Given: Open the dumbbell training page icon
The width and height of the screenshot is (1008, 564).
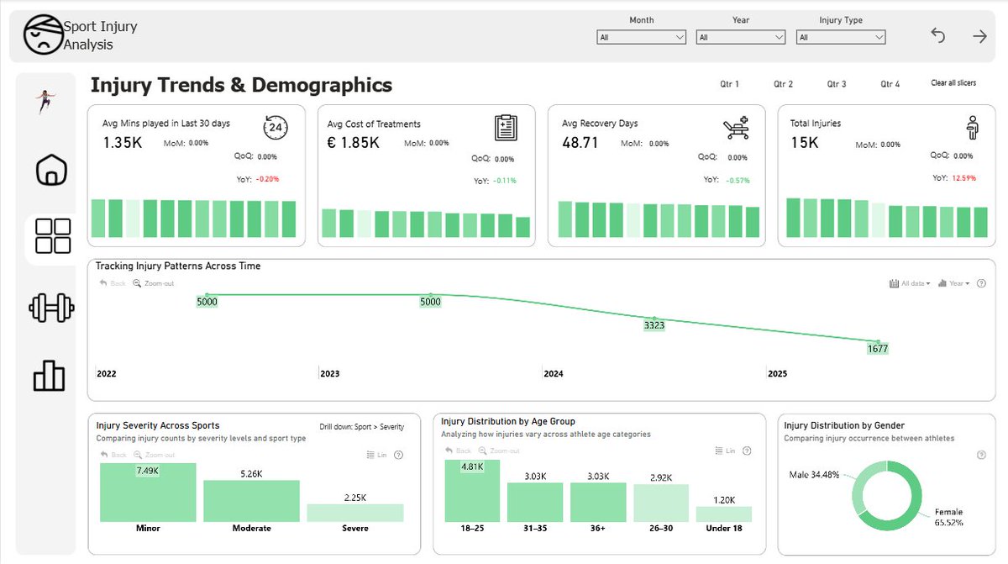Looking at the screenshot, I should [51, 308].
